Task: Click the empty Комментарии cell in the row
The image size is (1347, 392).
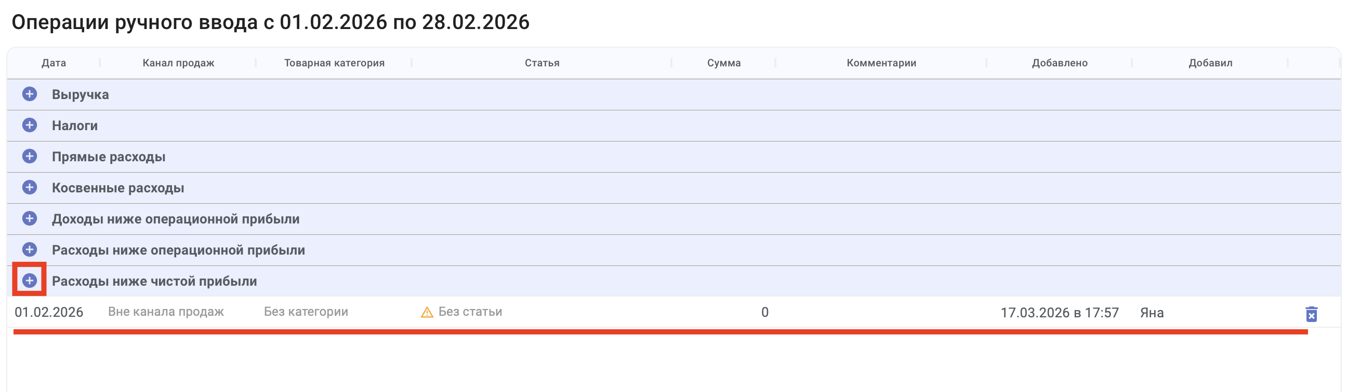Action: [881, 312]
